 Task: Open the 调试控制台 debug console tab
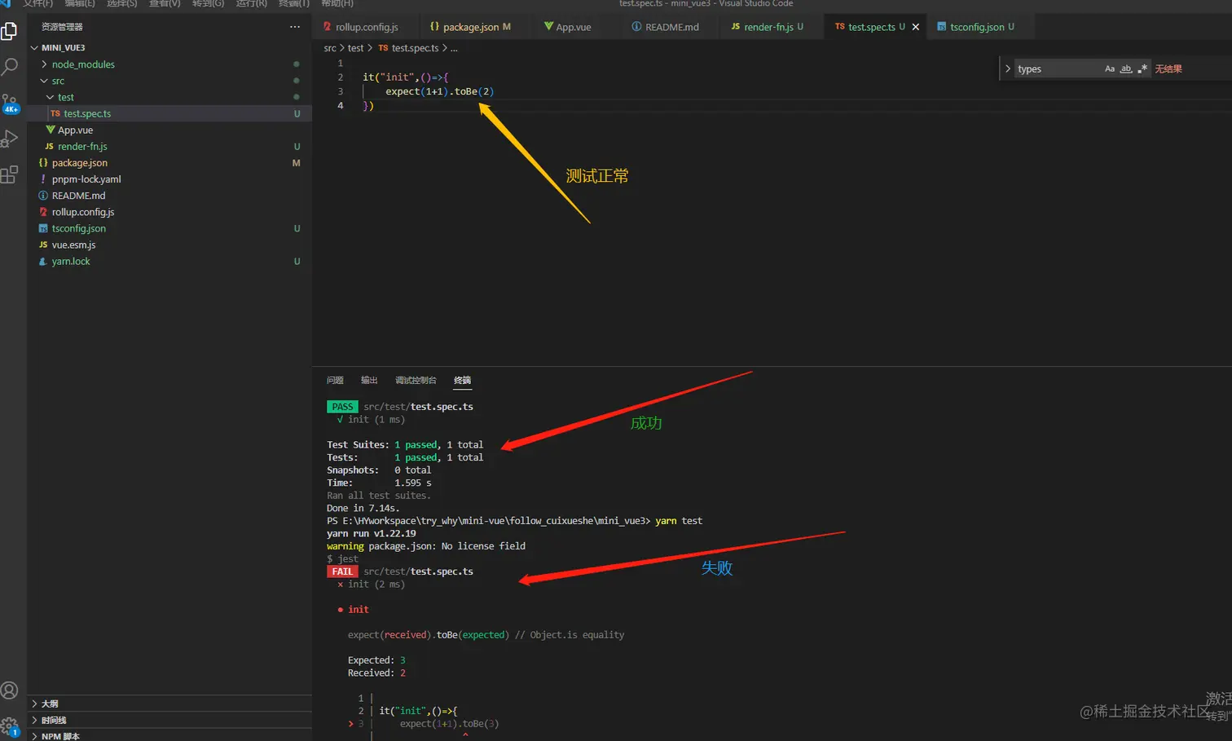416,380
